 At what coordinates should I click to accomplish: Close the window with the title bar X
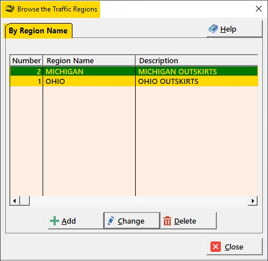tap(259, 9)
